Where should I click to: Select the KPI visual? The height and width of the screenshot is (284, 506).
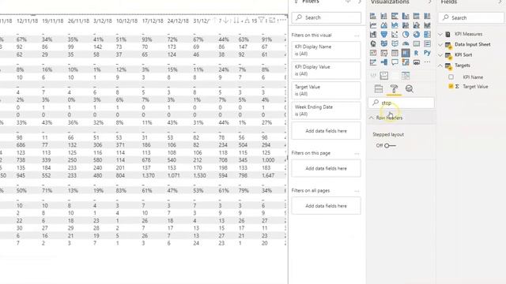[373, 53]
